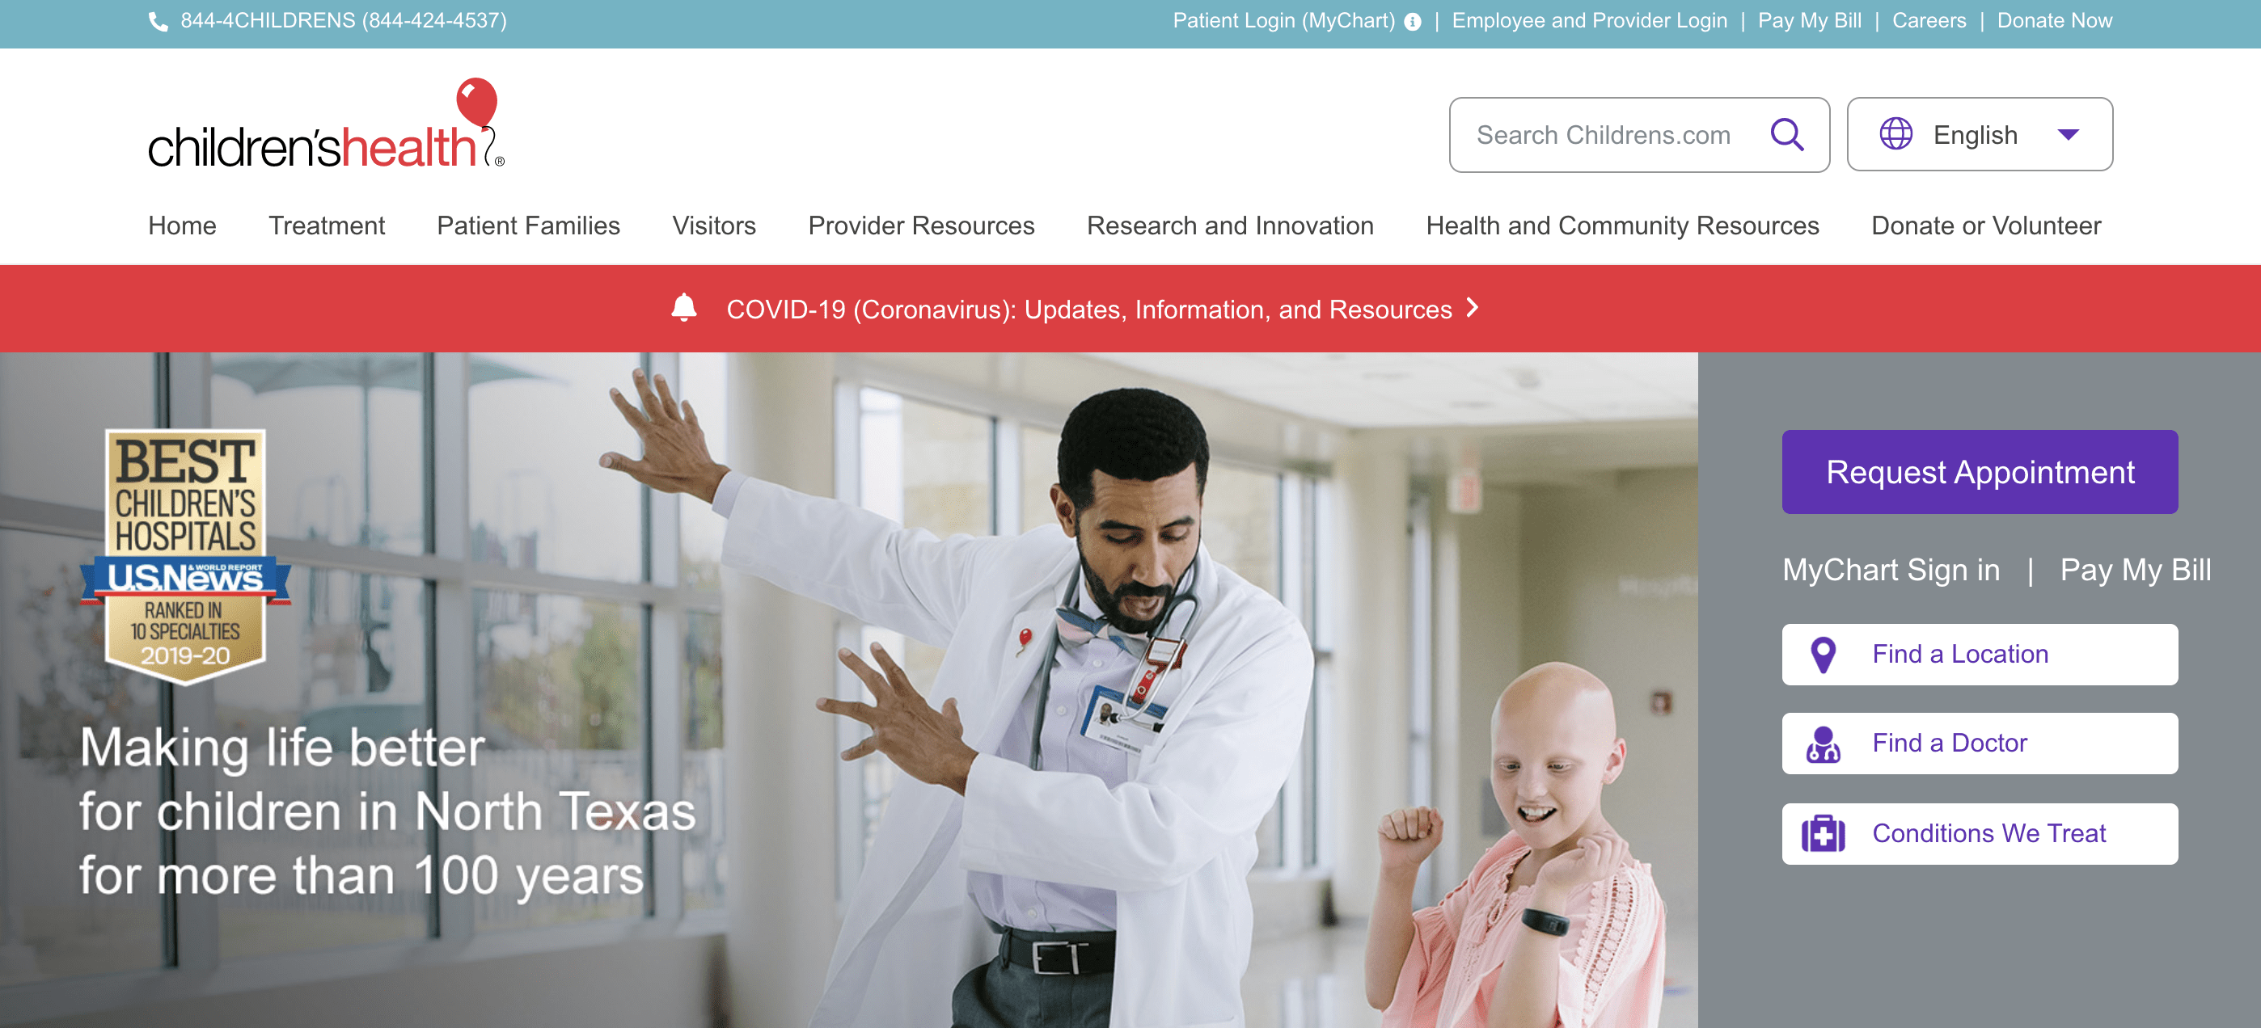The image size is (2261, 1028).
Task: Click the location pin icon for Find a Location
Action: point(1823,653)
